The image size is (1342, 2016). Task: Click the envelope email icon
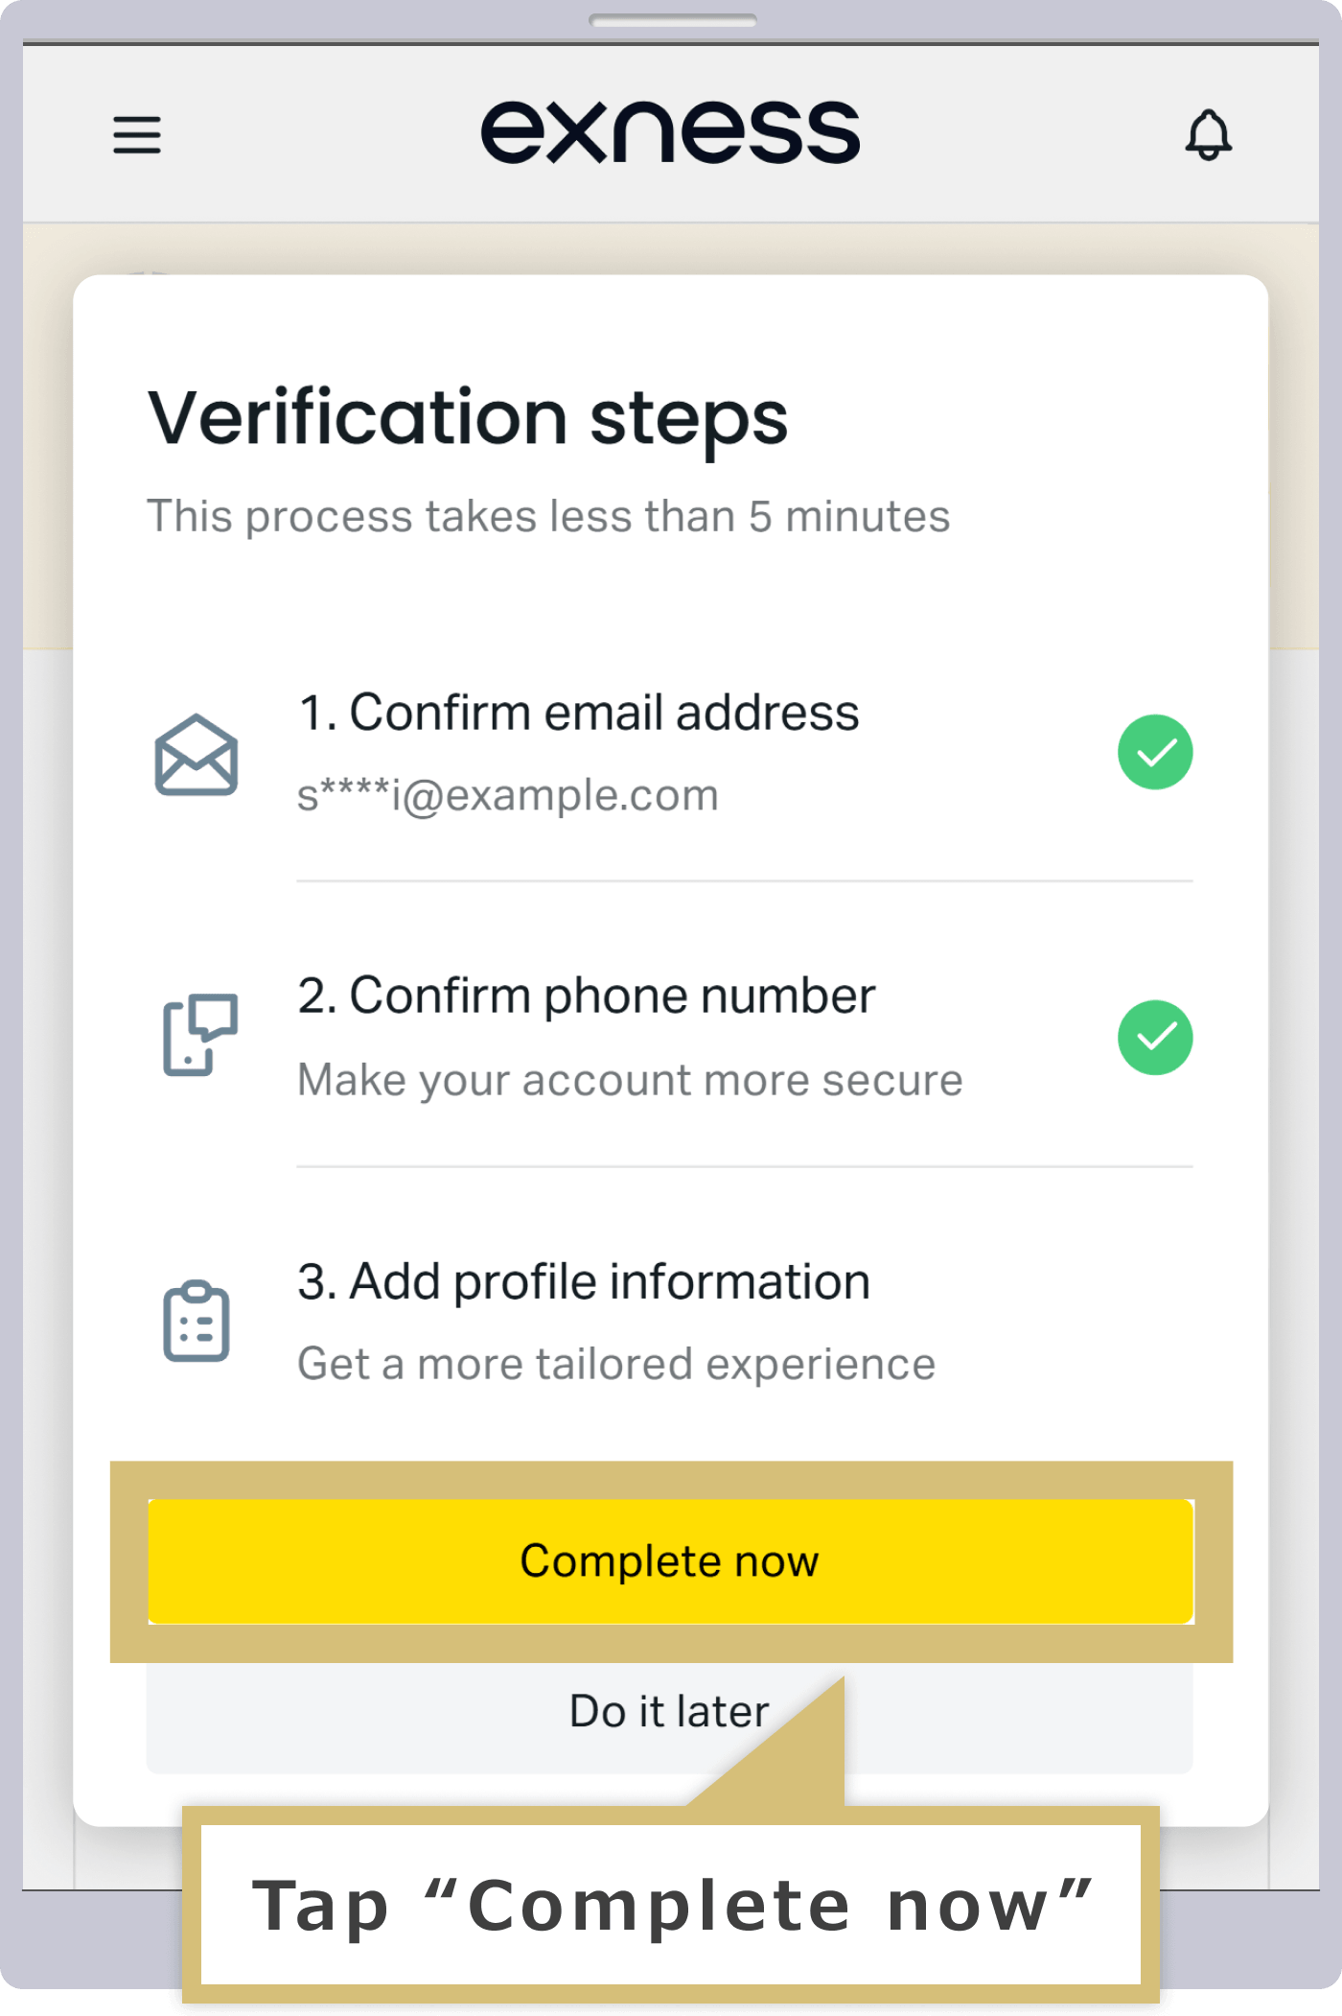[197, 754]
